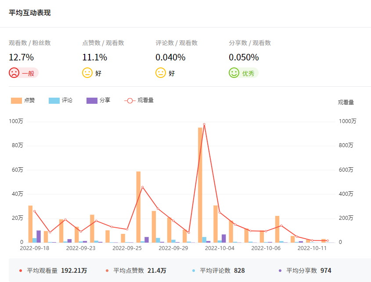Image resolution: width=371 pixels, height=282 pixels.
Task: Click the 优秀 rating badge
Action: click(249, 73)
